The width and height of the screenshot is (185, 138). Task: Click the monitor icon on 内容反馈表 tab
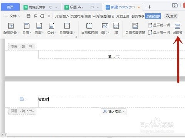(51, 7)
